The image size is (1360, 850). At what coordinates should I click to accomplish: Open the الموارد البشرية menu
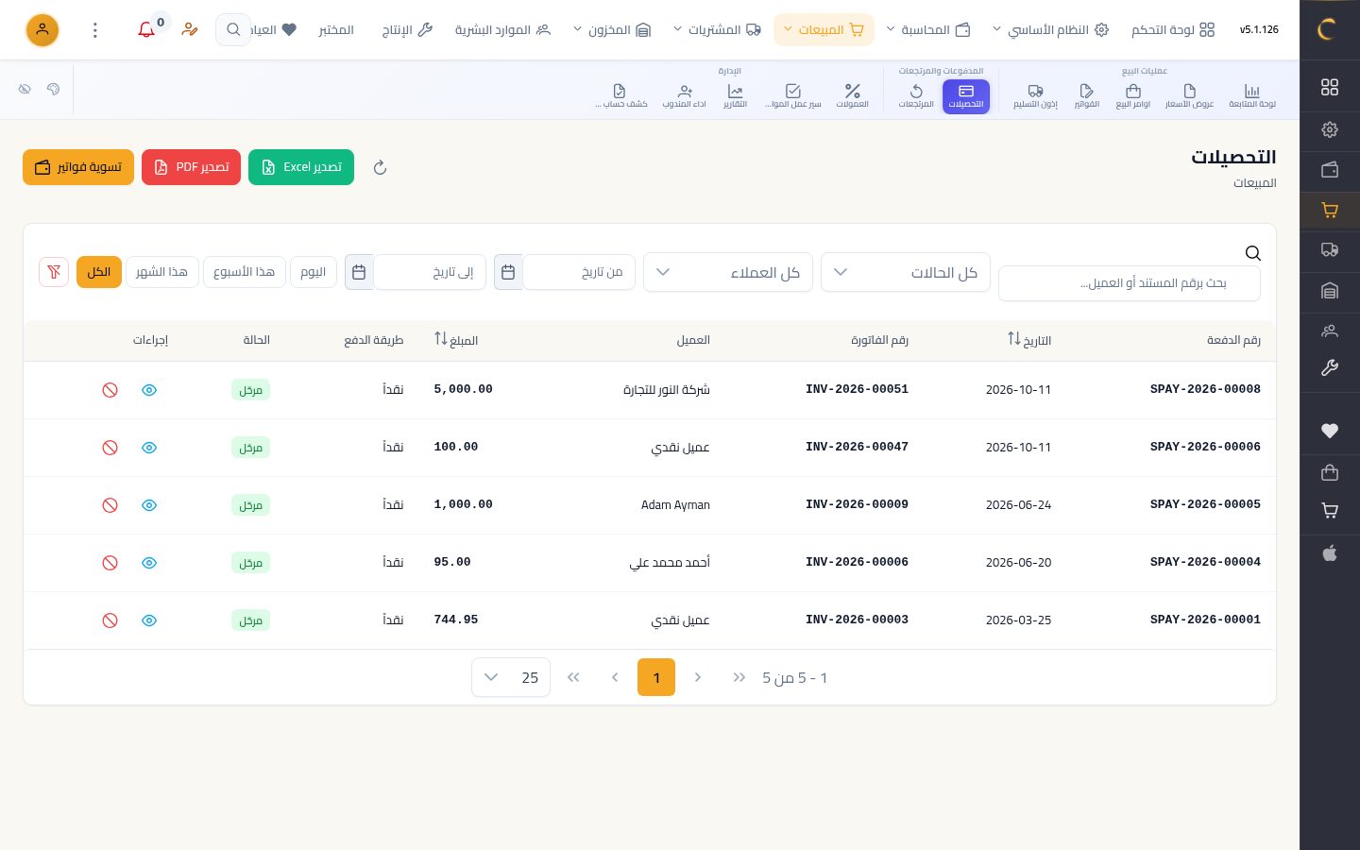502,30
